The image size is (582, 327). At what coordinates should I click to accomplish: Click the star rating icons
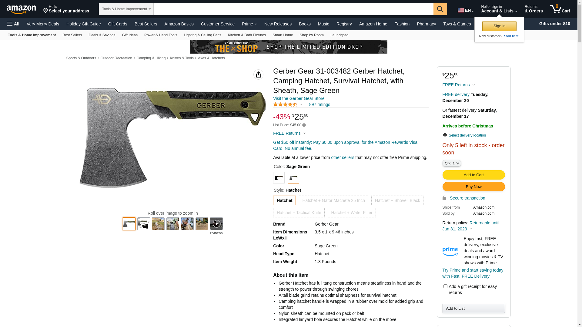(x=285, y=104)
